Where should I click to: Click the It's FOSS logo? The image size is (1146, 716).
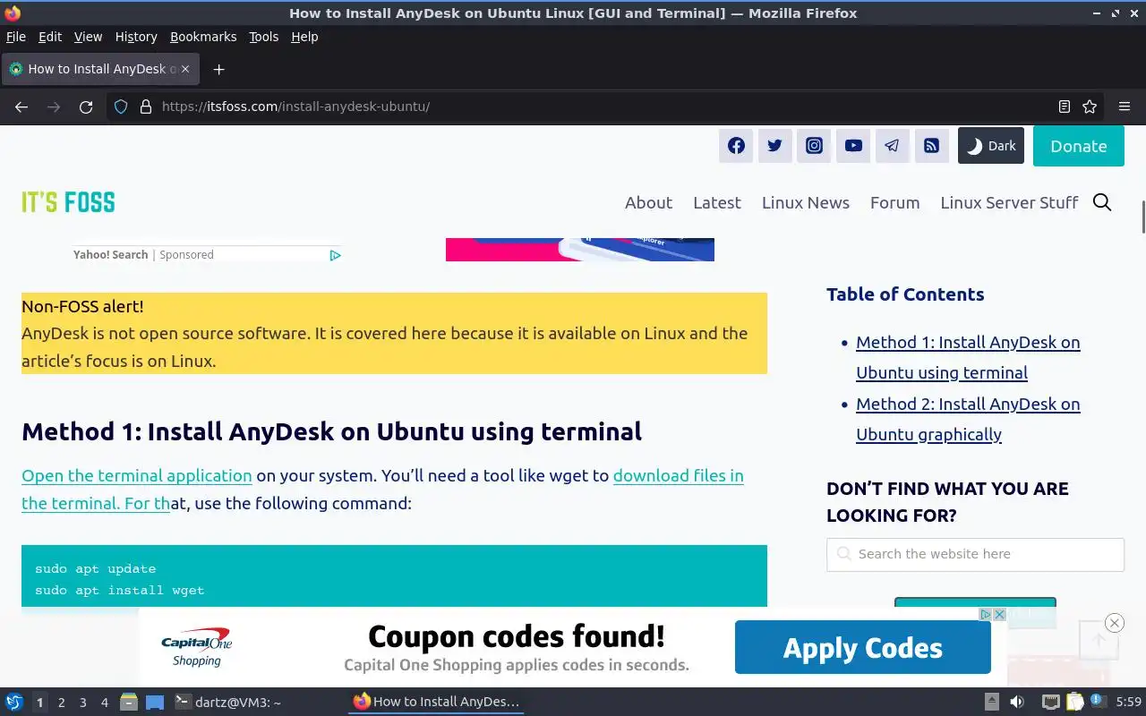coord(68,202)
